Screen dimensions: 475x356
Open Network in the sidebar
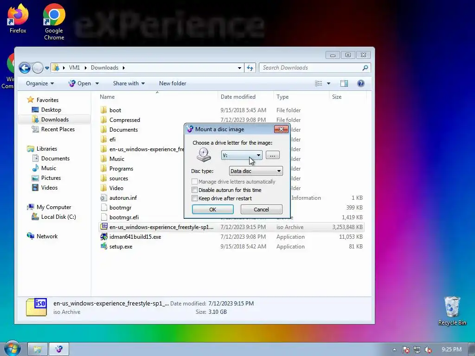click(x=47, y=236)
